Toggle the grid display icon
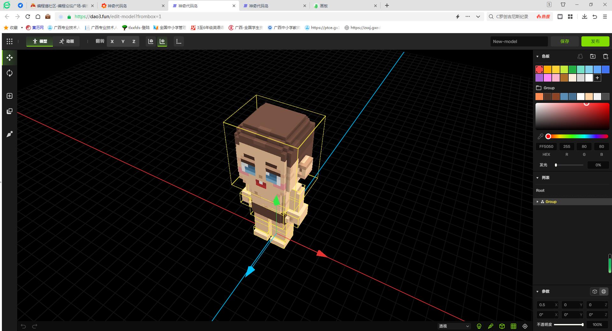The width and height of the screenshot is (612, 331). coord(514,326)
